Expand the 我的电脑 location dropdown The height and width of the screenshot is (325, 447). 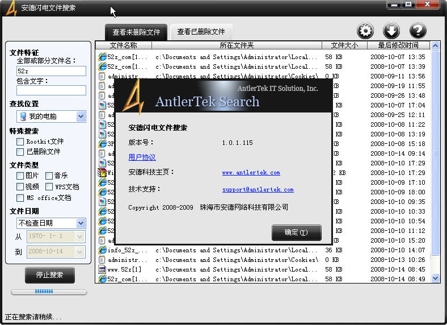(81, 116)
